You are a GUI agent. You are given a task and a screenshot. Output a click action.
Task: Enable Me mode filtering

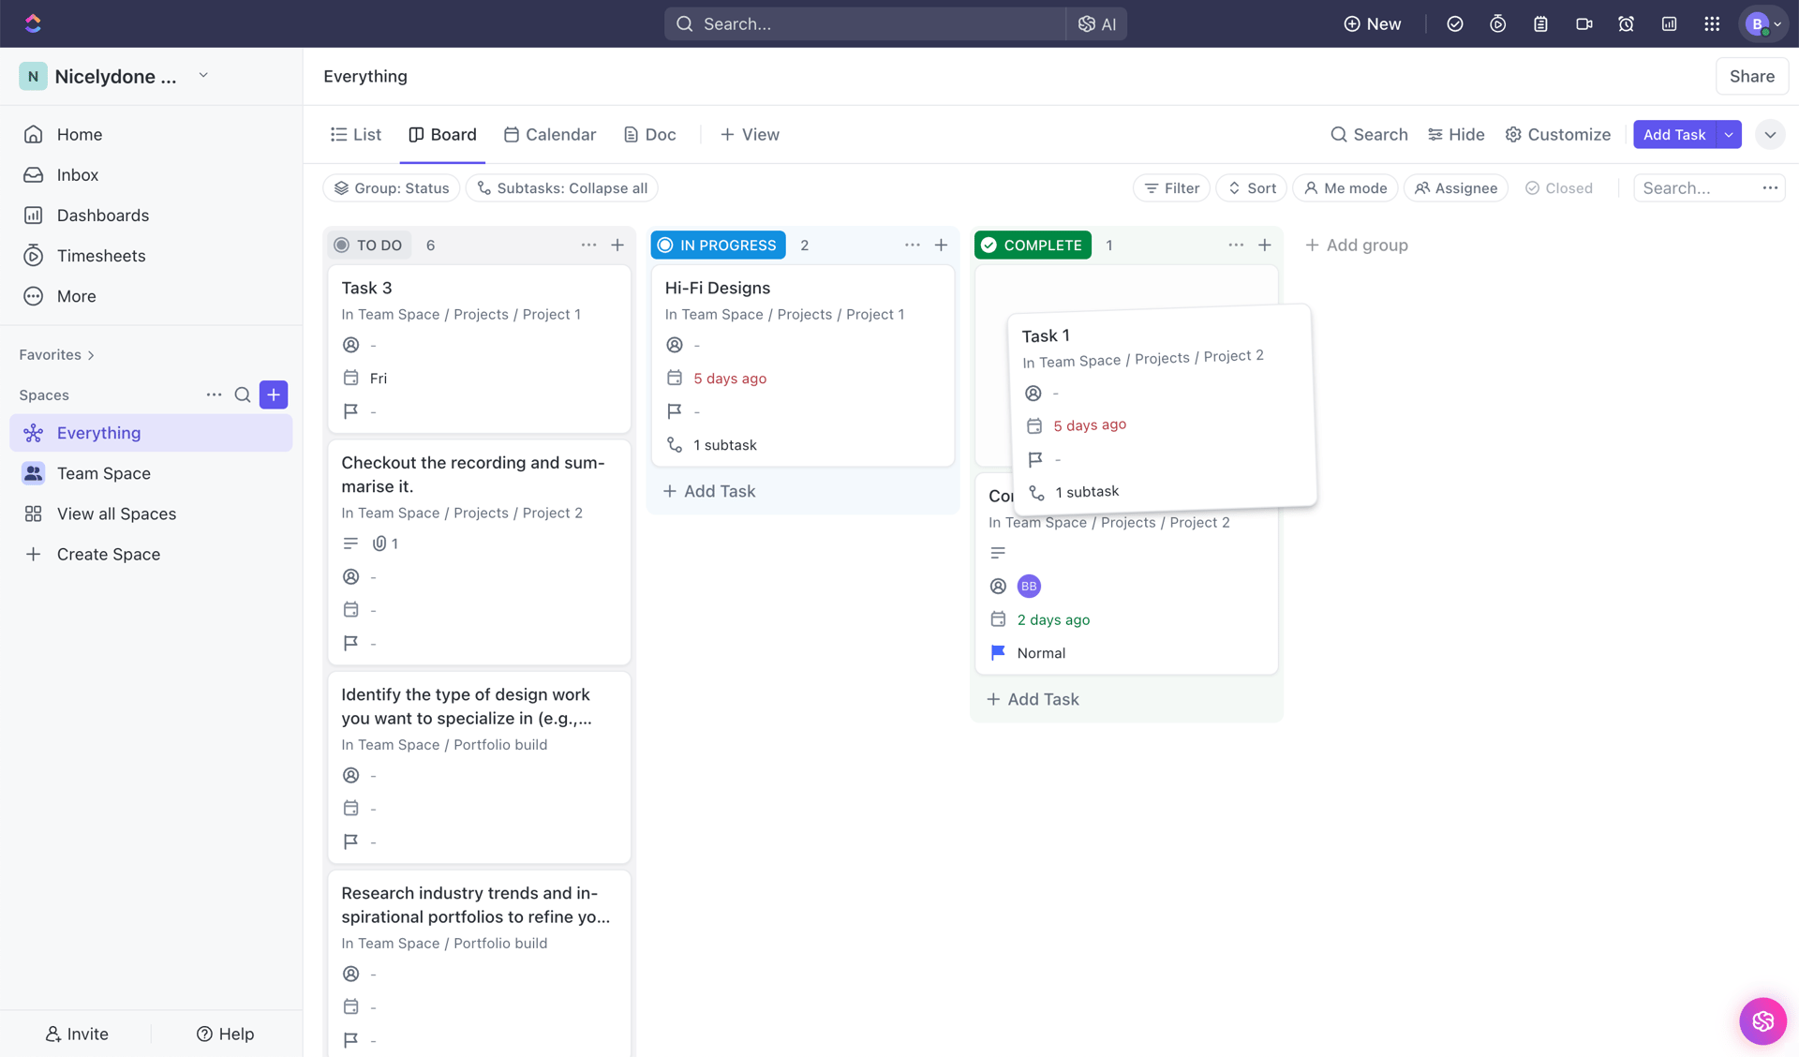tap(1345, 187)
